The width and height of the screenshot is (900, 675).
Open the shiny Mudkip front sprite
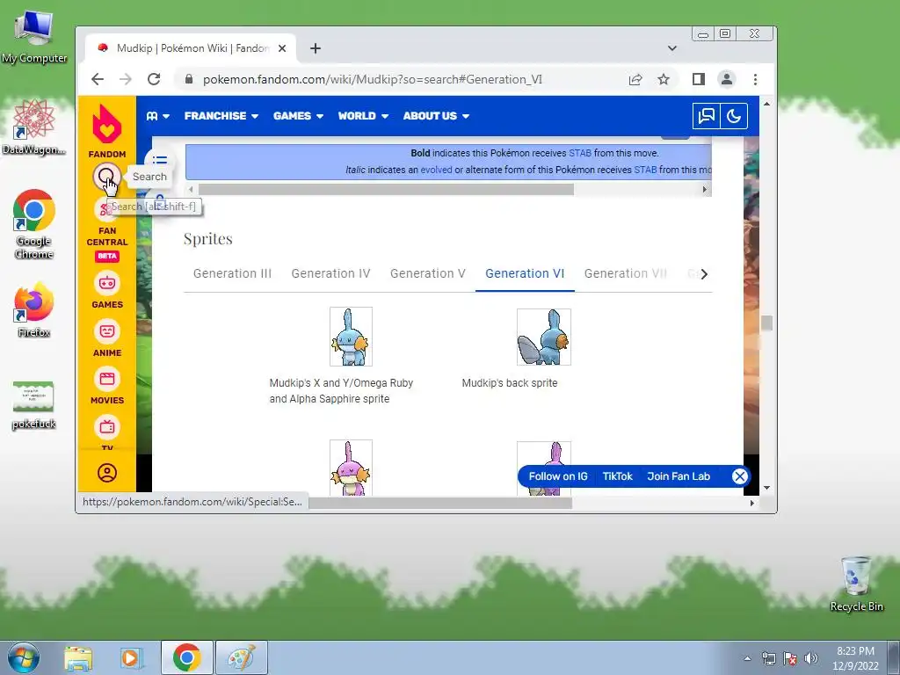tap(351, 468)
